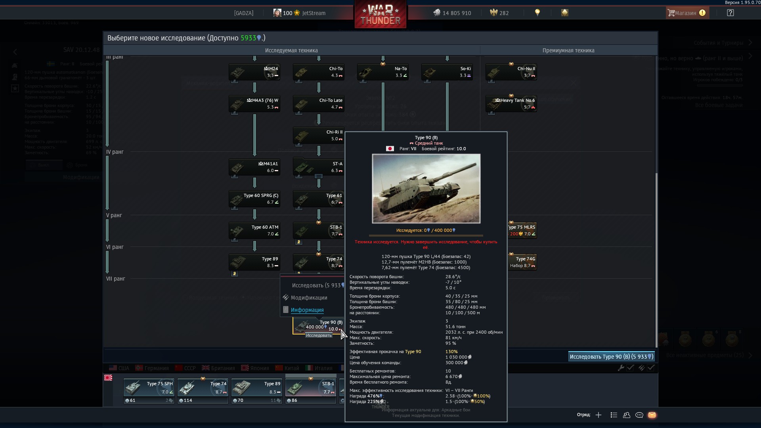The height and width of the screenshot is (428, 761).
Task: Open the golden premium account icon
Action: pos(564,13)
